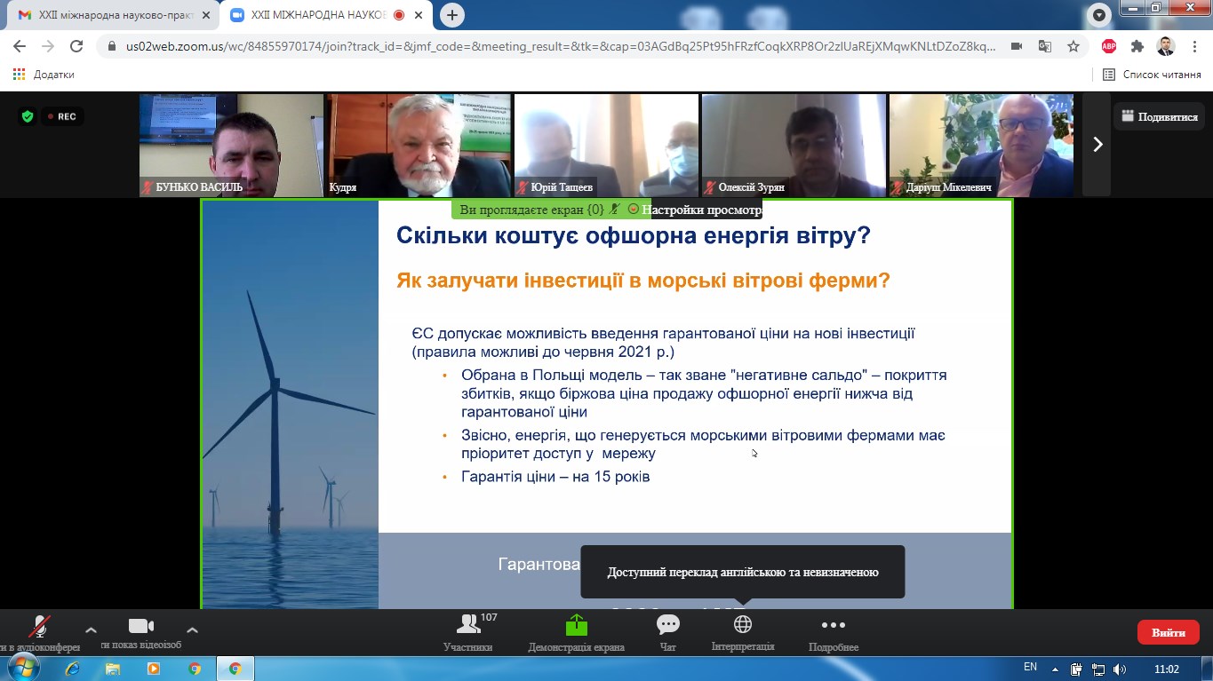Open the media player taskbar icon
The height and width of the screenshot is (681, 1213).
click(154, 669)
